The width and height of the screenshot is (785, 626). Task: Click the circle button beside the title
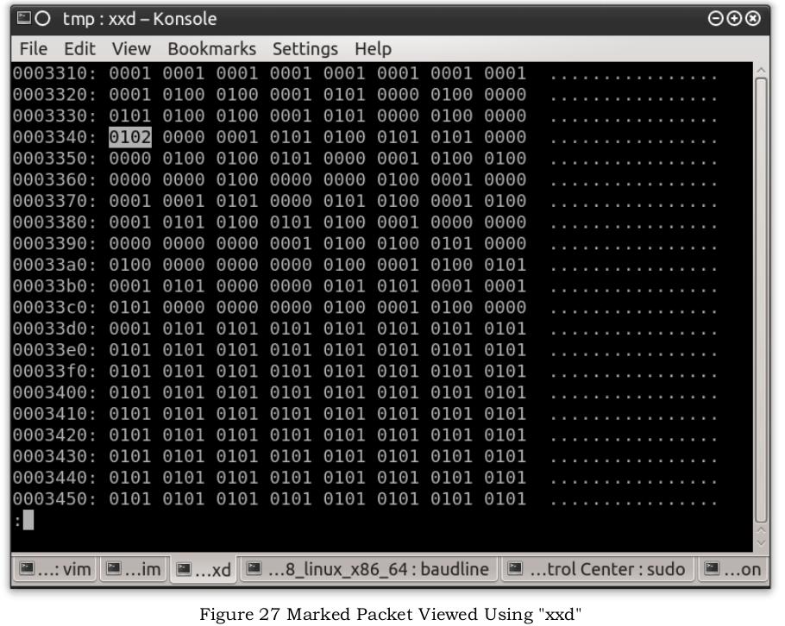tap(43, 19)
